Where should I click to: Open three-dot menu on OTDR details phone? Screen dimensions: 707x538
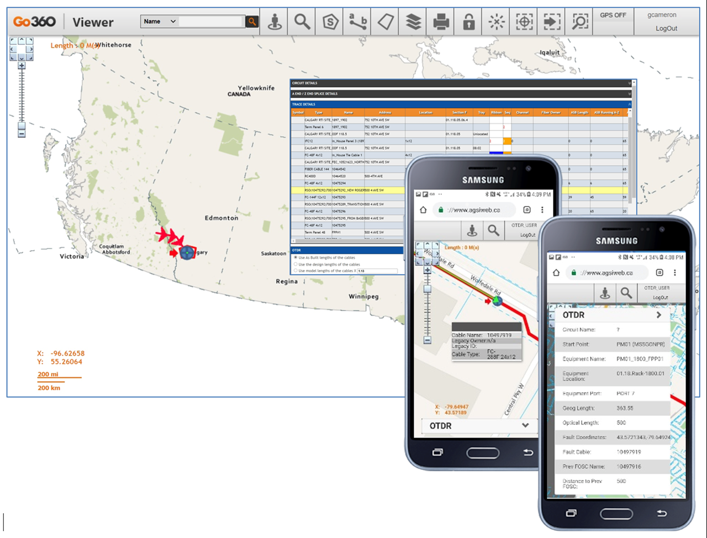675,272
